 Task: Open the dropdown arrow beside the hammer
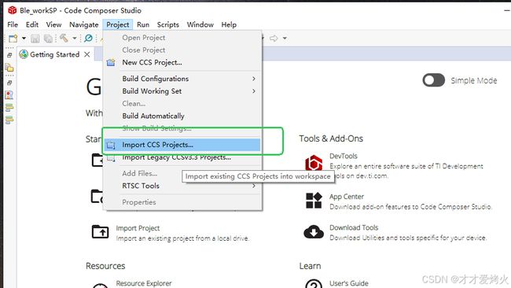tap(75, 39)
